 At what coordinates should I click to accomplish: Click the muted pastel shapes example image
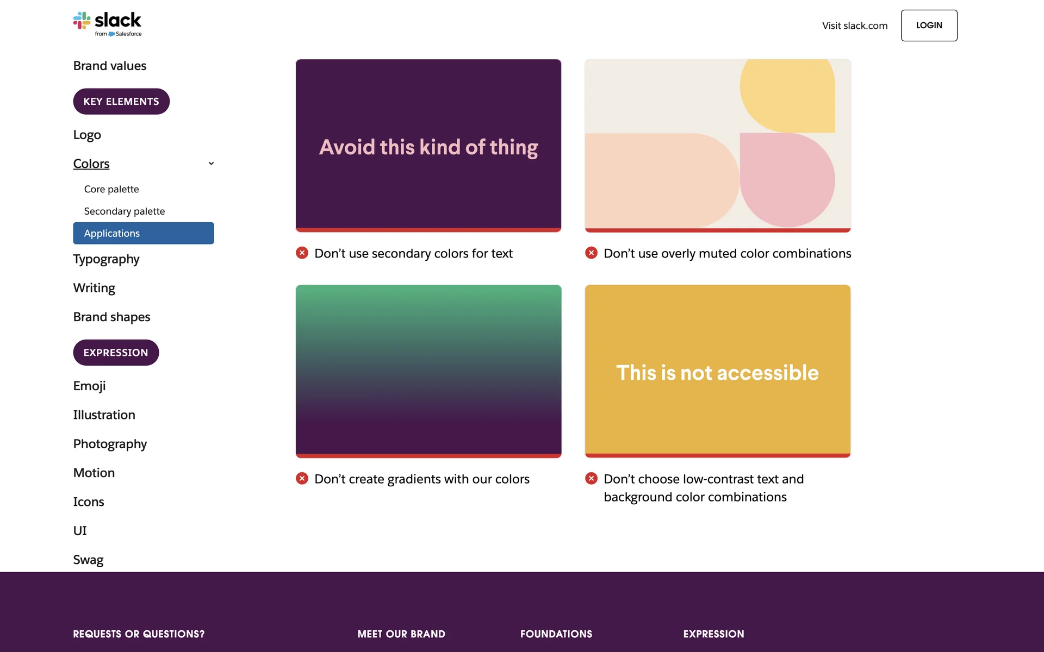point(718,145)
